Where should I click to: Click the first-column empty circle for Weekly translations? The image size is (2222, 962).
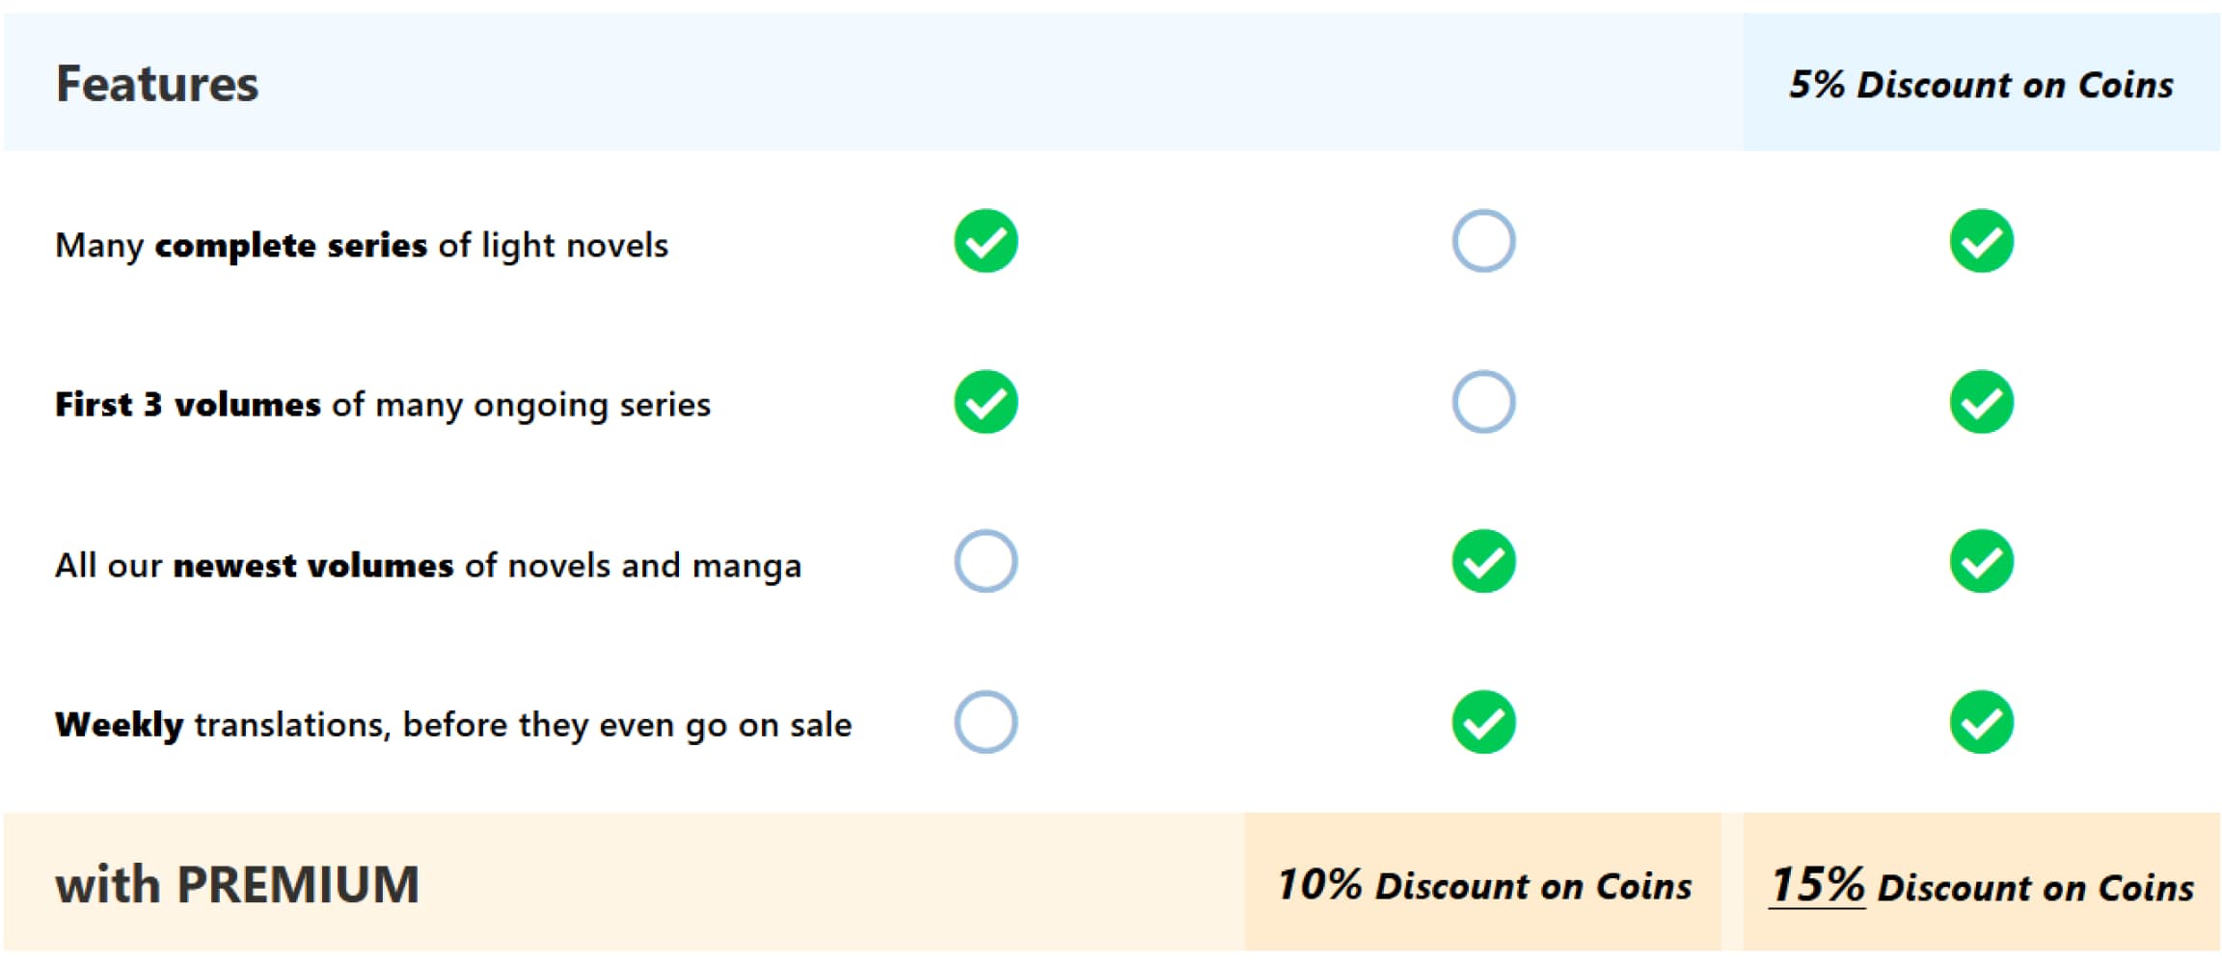tap(985, 722)
